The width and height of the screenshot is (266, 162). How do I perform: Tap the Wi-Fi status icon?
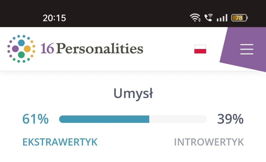pos(195,18)
